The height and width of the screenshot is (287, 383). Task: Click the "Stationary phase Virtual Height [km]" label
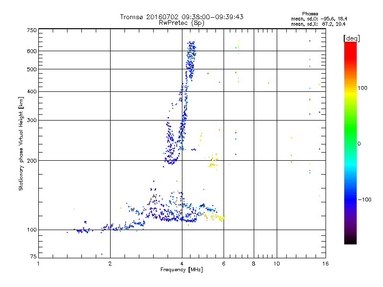[x=21, y=143]
